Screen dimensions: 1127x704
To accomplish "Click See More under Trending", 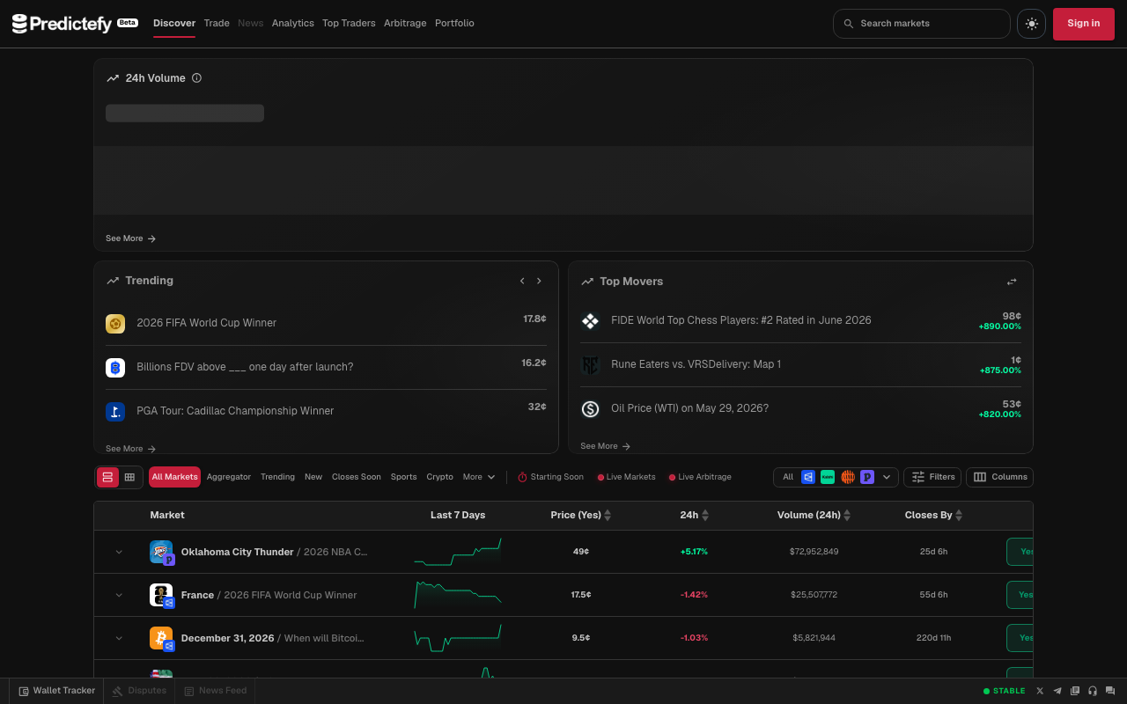I will point(130,449).
